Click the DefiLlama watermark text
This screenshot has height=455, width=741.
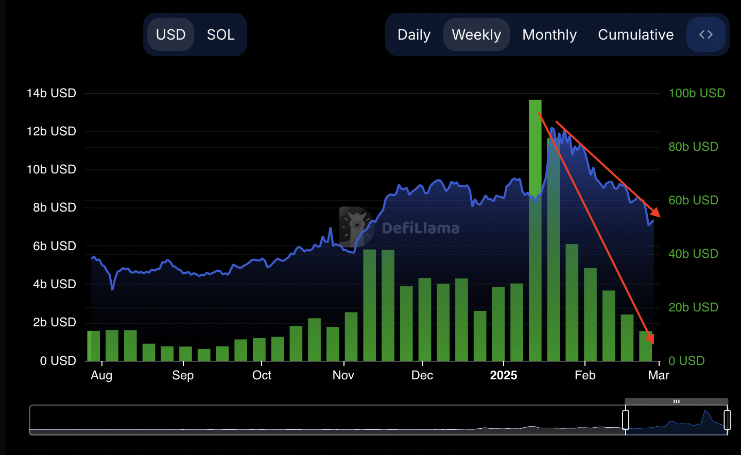[x=421, y=228]
